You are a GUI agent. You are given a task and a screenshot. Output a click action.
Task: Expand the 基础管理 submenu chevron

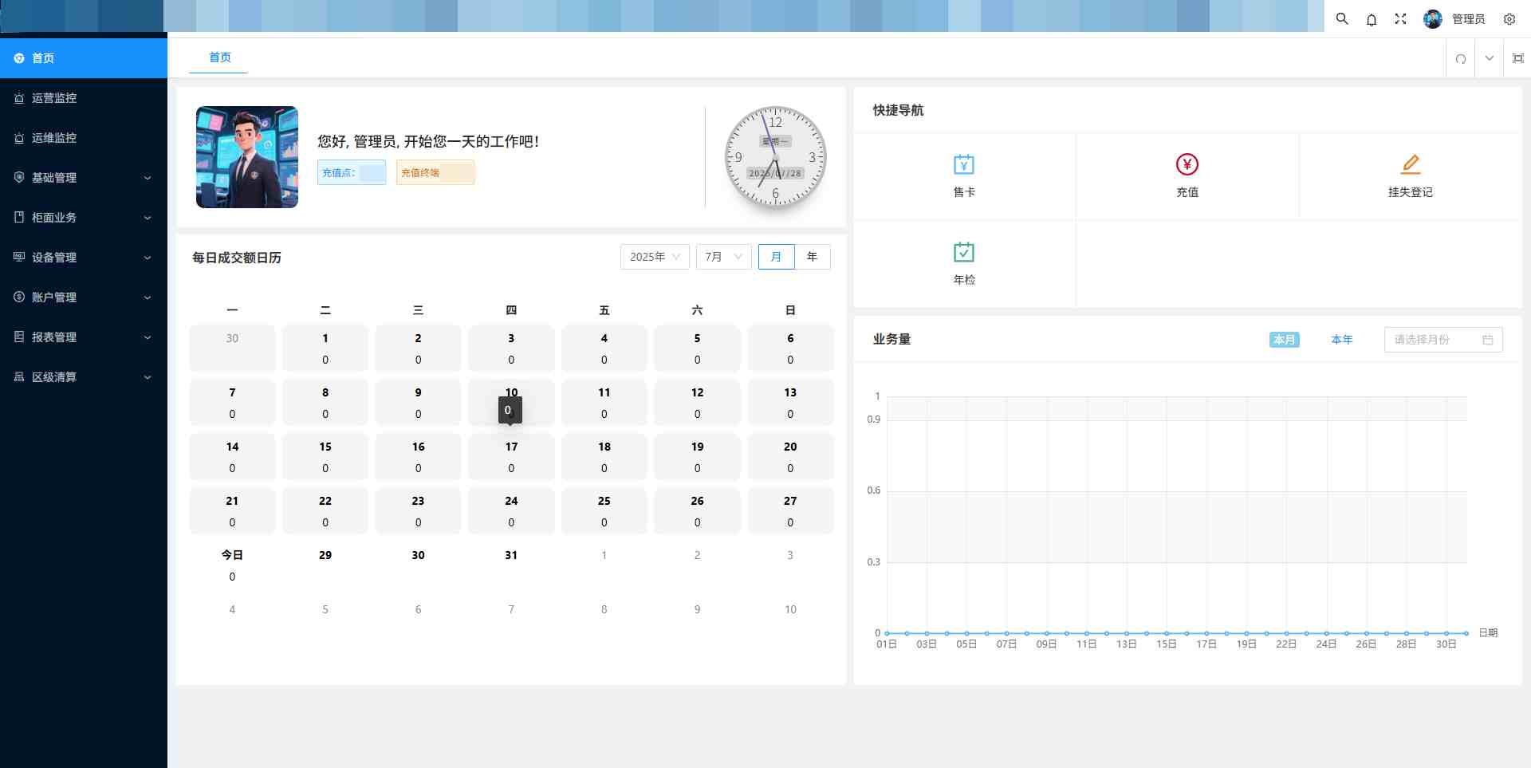click(x=148, y=178)
